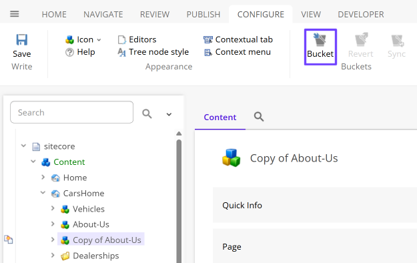The width and height of the screenshot is (417, 263).
Task: Click the Help button in Appearance
Action: [x=80, y=52]
